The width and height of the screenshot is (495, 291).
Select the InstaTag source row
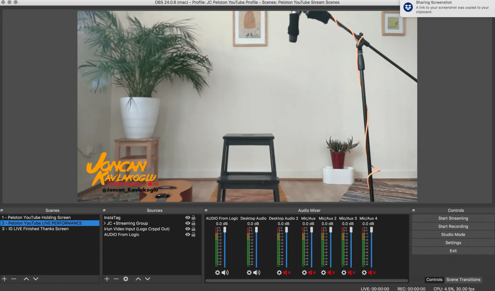[152, 217]
